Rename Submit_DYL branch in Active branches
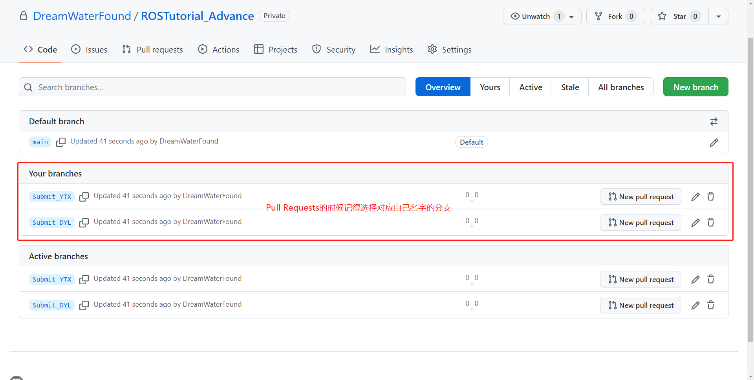The height and width of the screenshot is (380, 754). click(x=695, y=305)
